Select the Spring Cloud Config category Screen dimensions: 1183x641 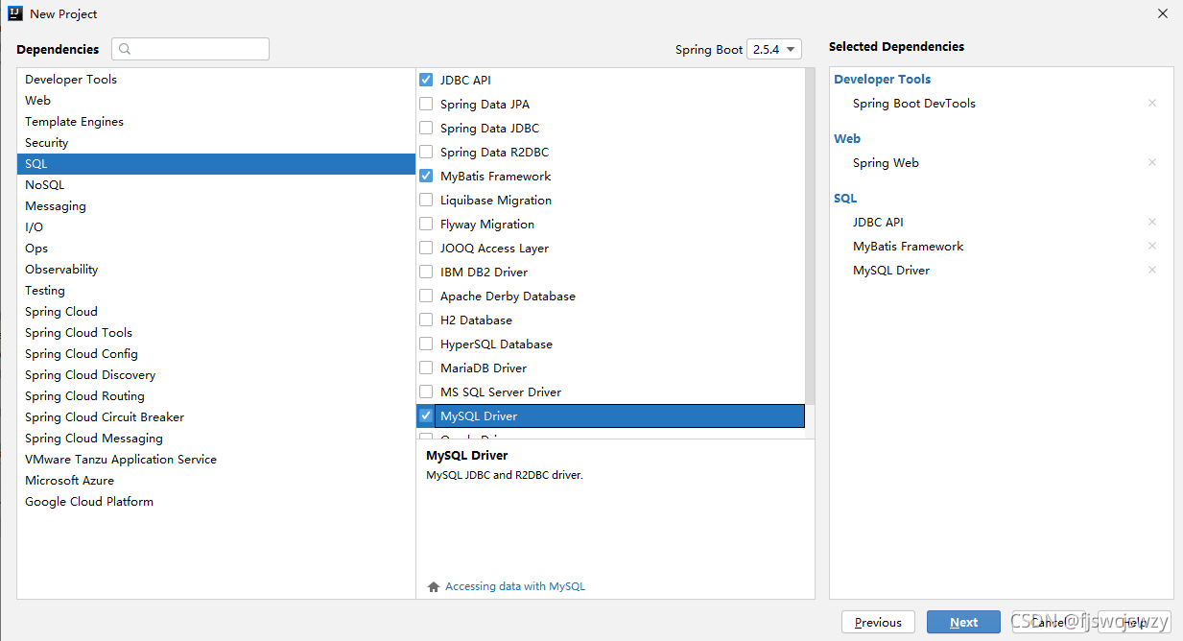click(x=216, y=353)
